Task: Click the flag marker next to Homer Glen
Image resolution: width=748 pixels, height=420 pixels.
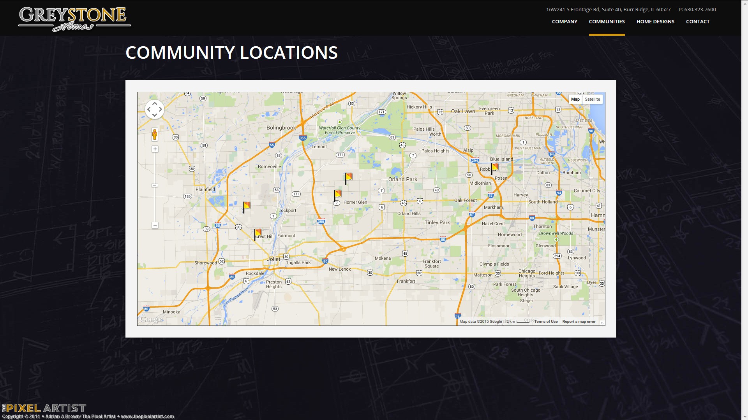Action: (x=338, y=194)
